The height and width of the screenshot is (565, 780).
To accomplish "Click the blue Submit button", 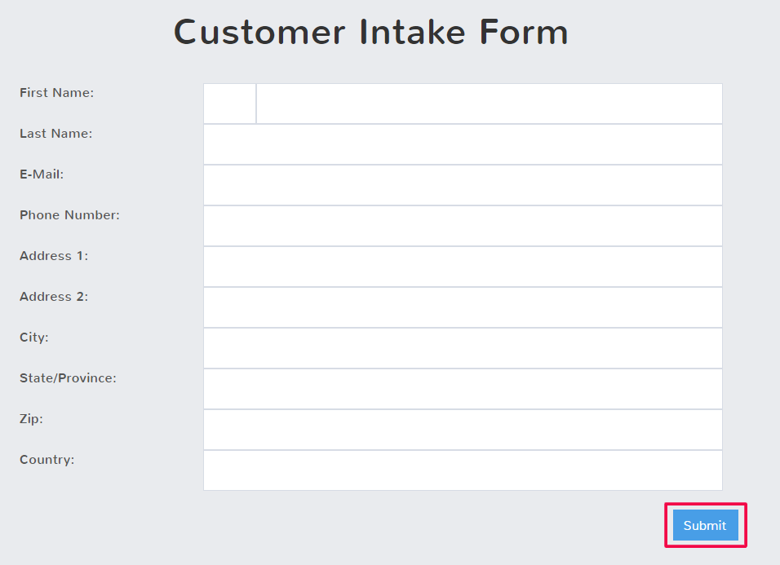I will [705, 526].
